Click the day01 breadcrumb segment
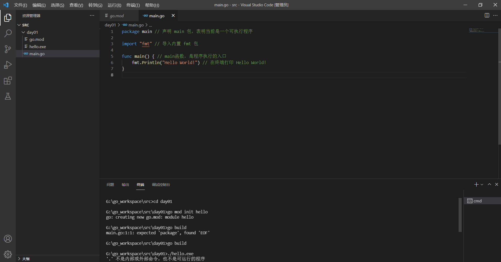 click(110, 25)
